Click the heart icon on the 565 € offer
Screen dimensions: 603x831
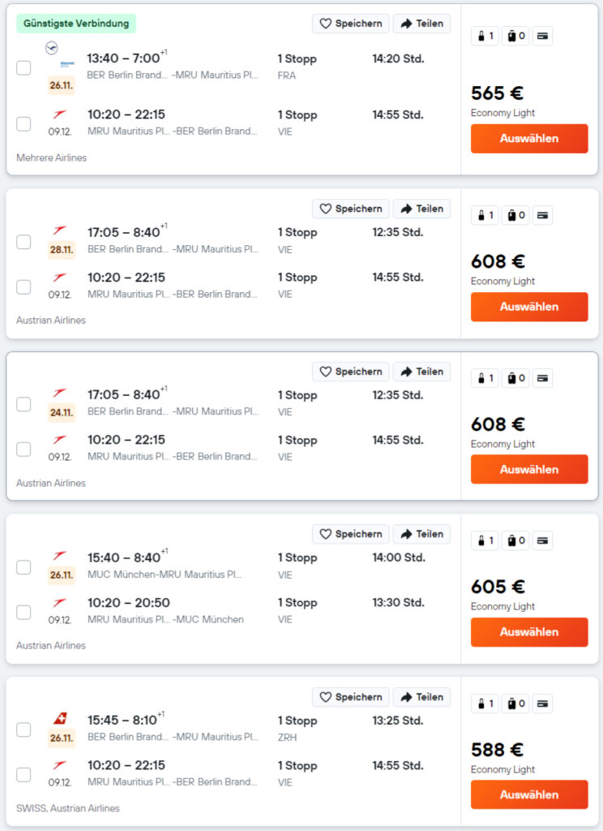326,24
